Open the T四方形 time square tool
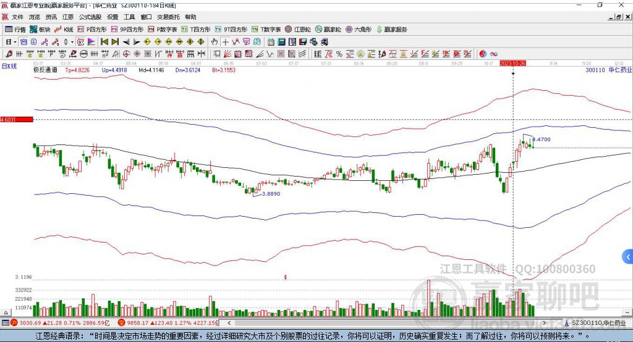The image size is (633, 342). point(196,30)
